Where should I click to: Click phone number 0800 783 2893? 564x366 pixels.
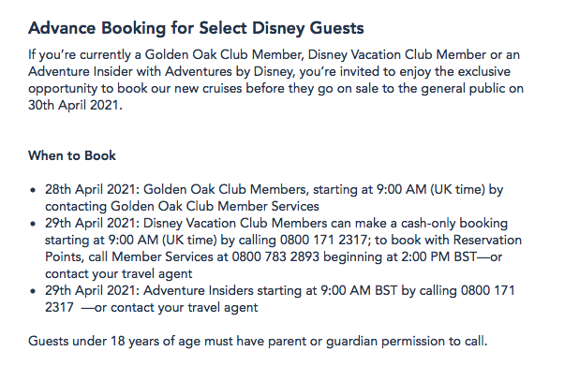275,256
